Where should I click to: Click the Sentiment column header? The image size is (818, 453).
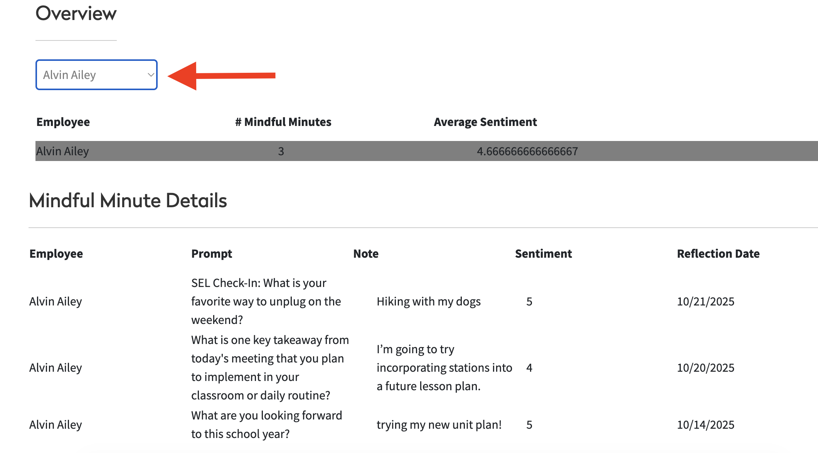(x=543, y=253)
